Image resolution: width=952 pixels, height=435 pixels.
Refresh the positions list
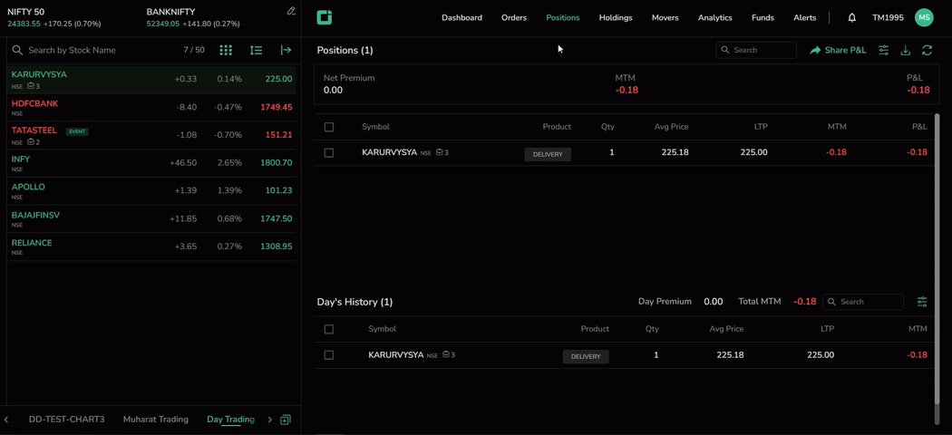click(927, 51)
